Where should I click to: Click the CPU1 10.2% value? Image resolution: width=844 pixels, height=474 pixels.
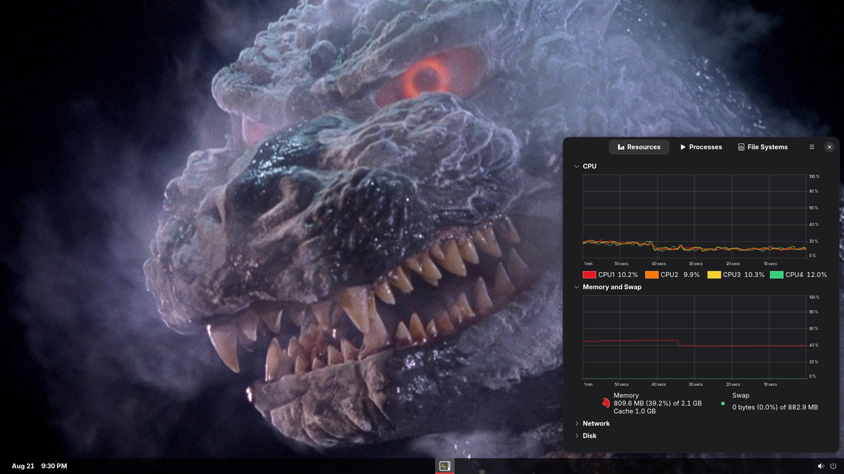click(x=628, y=275)
